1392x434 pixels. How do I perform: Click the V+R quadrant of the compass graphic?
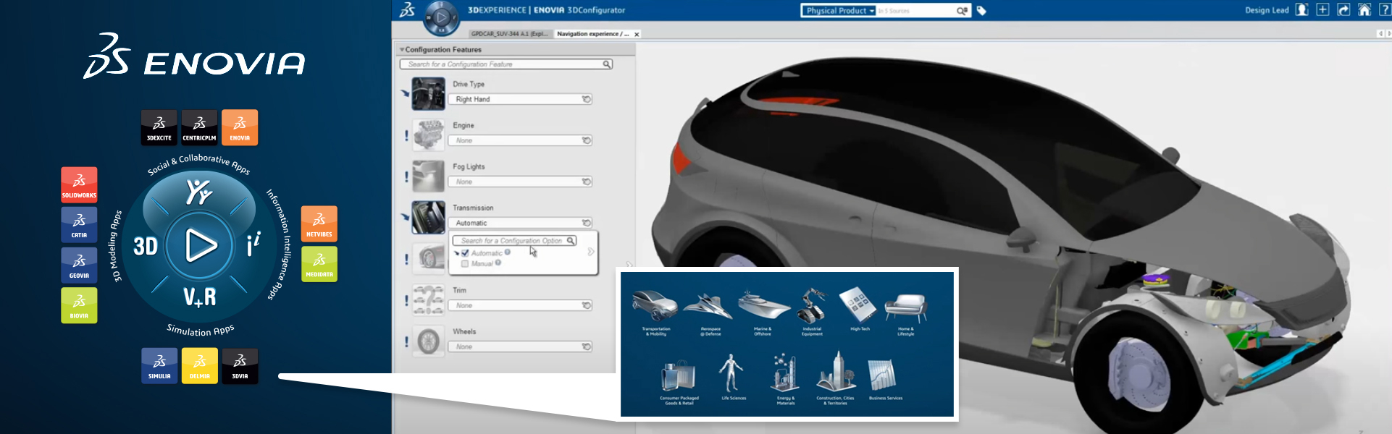200,297
